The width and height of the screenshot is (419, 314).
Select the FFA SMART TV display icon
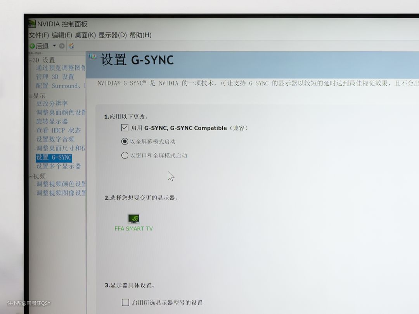point(133,219)
